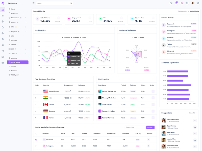Expand the Ecommerce sidebar submenu
This screenshot has height=151, width=202.
pyautogui.click(x=26, y=18)
